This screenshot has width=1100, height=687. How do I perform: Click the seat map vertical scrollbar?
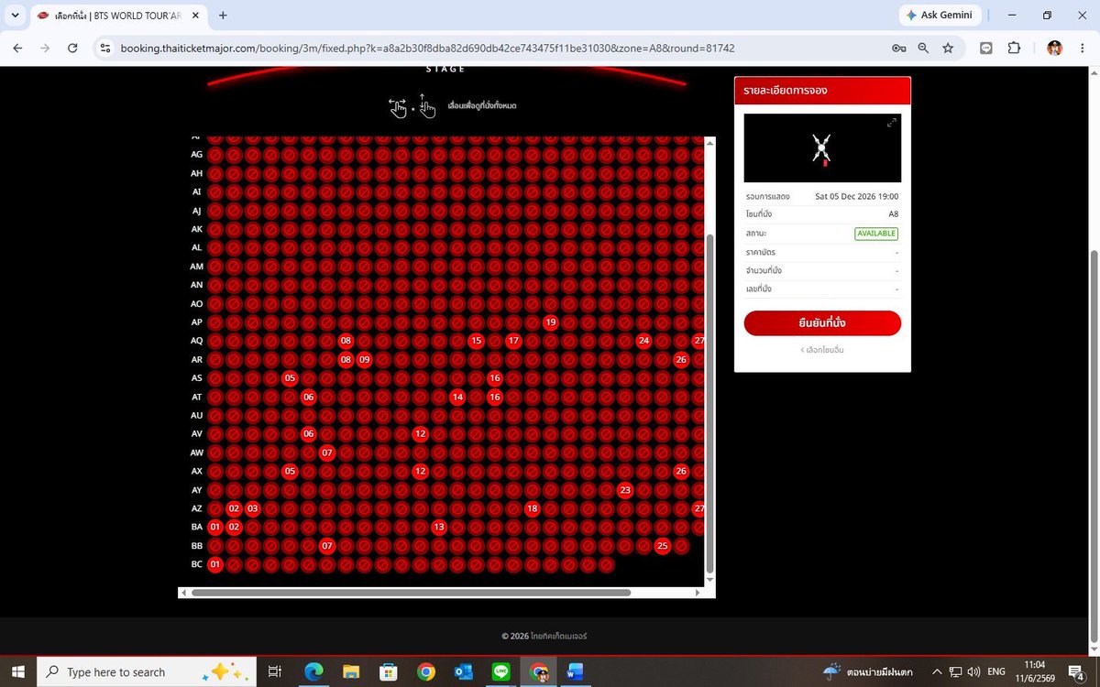(709, 403)
